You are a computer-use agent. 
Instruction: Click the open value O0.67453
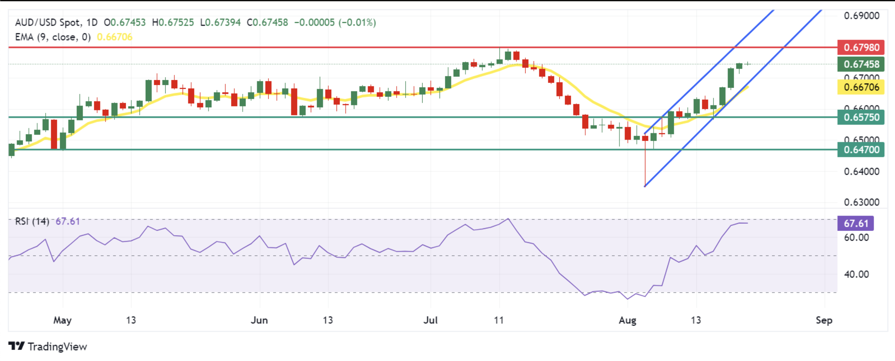click(125, 22)
